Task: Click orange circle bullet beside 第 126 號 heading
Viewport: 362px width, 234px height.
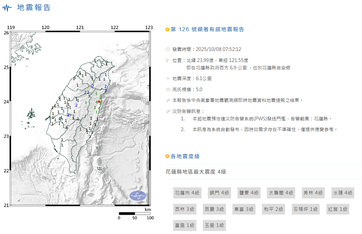Action: pyautogui.click(x=168, y=30)
